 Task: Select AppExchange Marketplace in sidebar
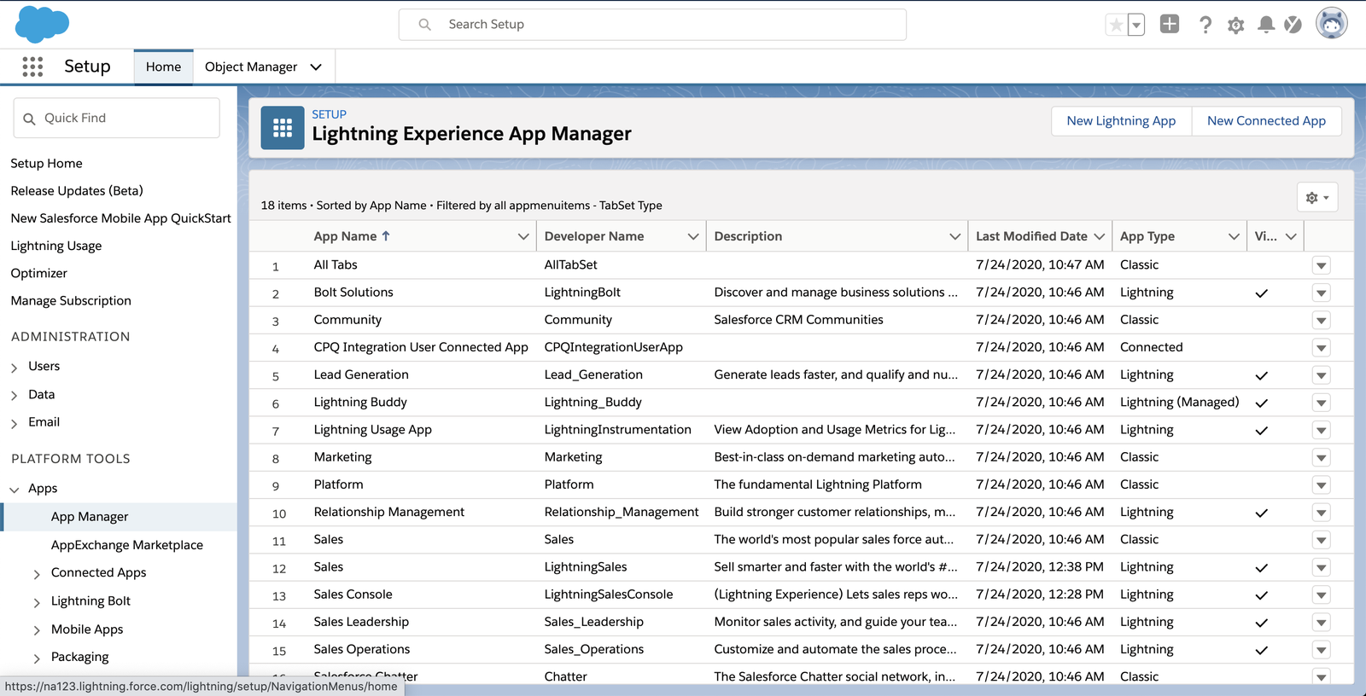tap(127, 545)
